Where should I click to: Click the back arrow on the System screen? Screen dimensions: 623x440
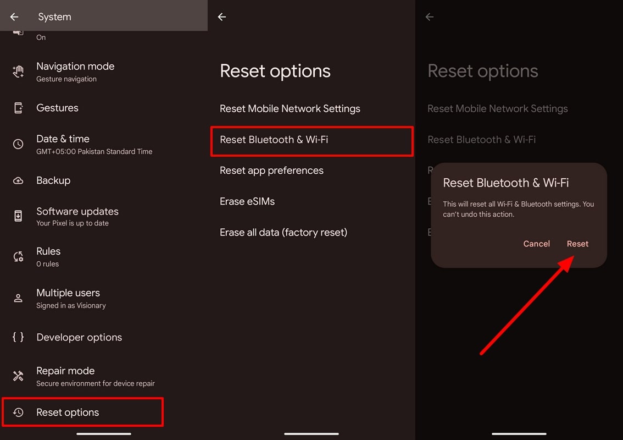point(14,16)
